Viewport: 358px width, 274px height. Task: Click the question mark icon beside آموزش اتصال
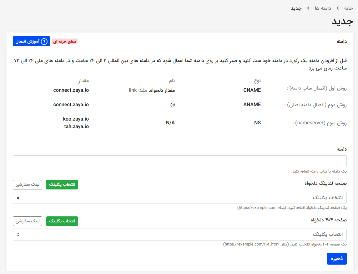(44, 41)
